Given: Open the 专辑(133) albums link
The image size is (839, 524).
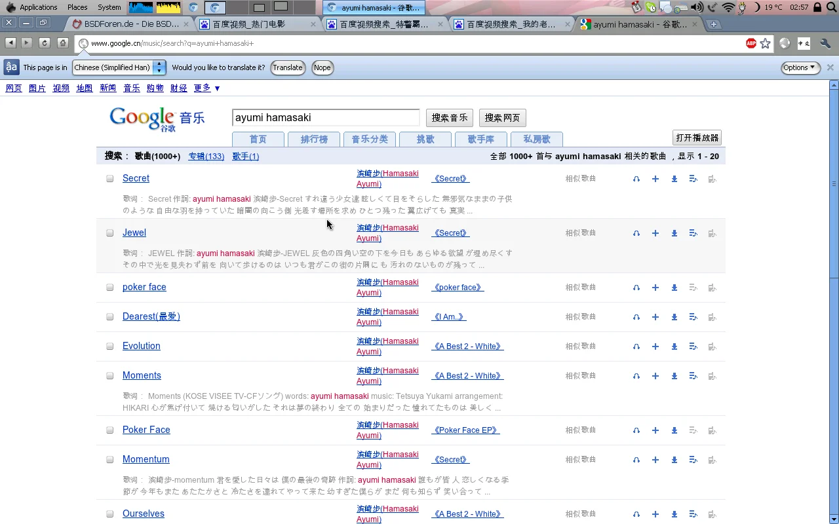Looking at the screenshot, I should click(x=206, y=156).
